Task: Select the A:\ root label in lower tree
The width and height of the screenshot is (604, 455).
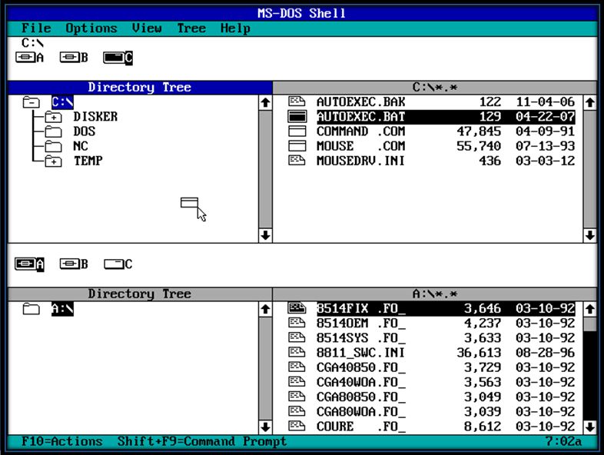Action: (62, 309)
